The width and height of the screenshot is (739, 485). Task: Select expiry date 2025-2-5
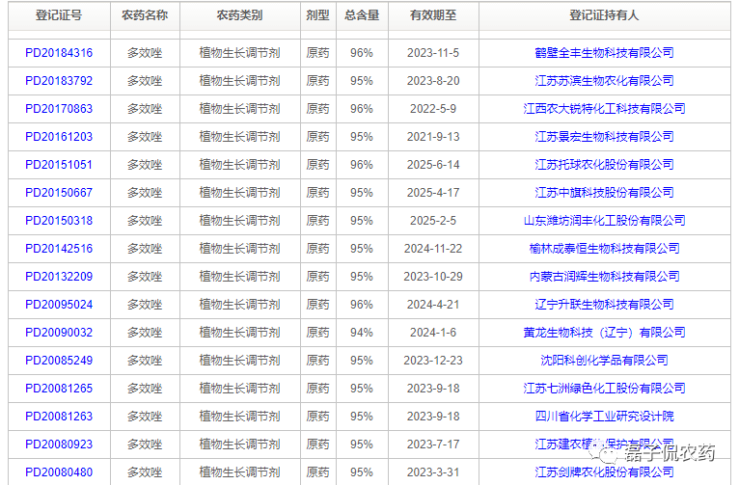coord(433,221)
